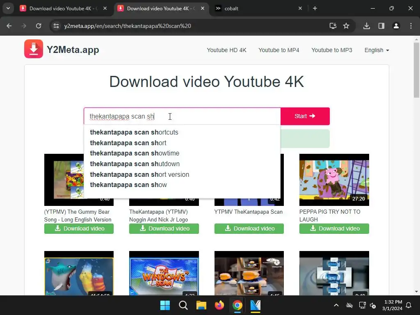Click the muted volume tray icon

click(x=373, y=305)
